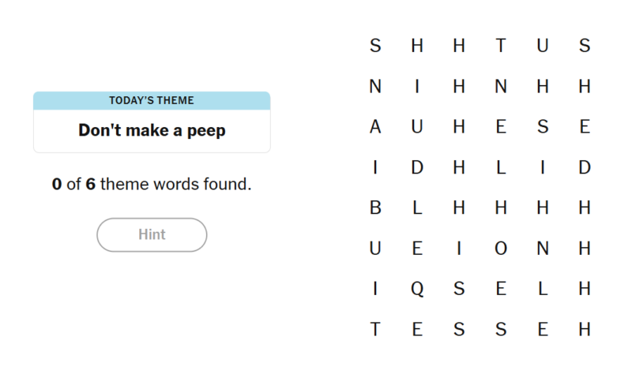Tap the E ending the third row
Image resolution: width=632 pixels, height=389 pixels.
tap(585, 127)
